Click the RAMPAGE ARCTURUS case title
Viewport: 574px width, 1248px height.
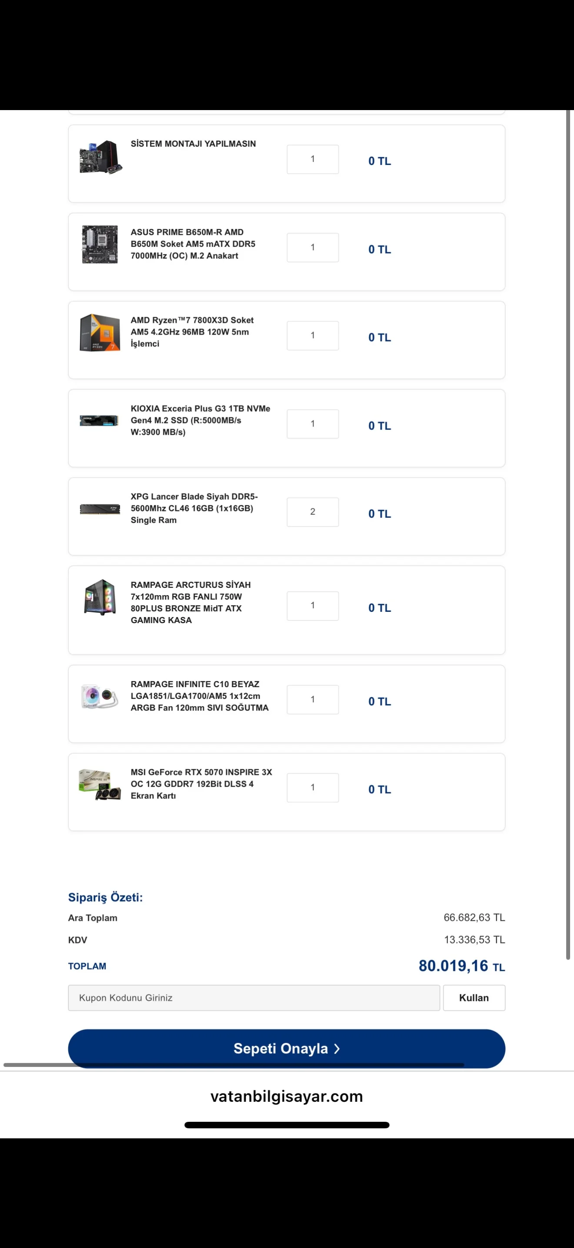point(190,602)
